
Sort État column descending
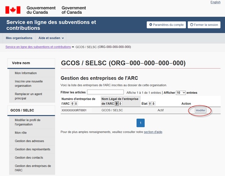click(x=154, y=104)
